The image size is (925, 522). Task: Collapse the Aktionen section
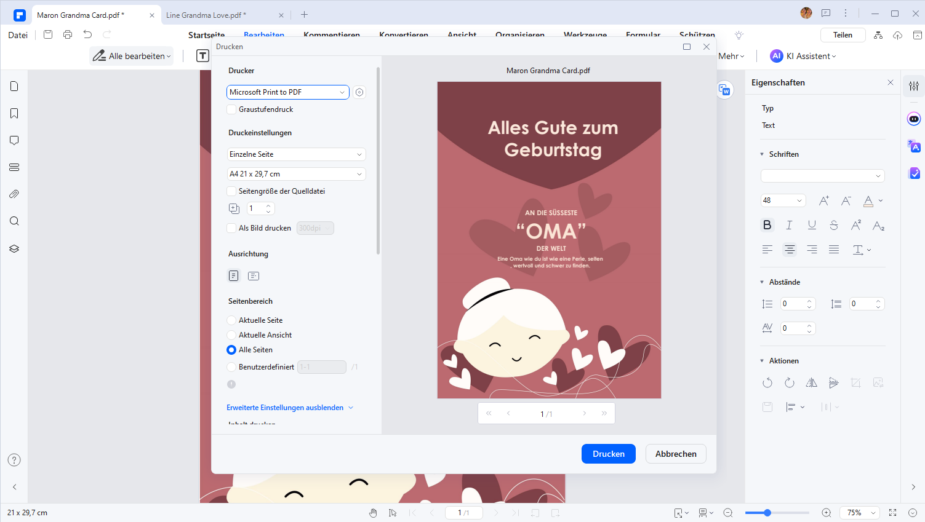[x=762, y=361]
